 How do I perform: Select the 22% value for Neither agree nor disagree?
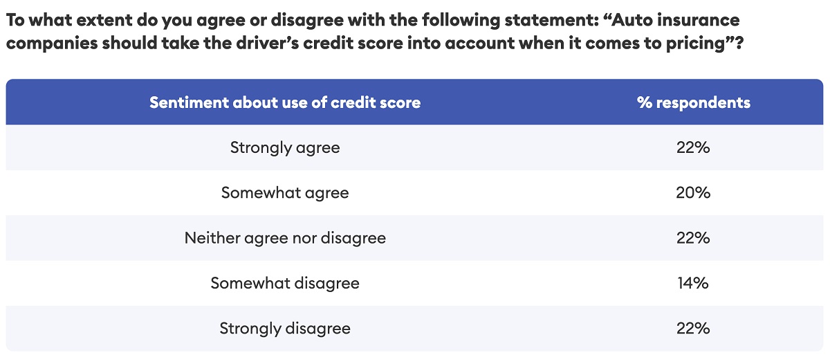click(x=693, y=238)
